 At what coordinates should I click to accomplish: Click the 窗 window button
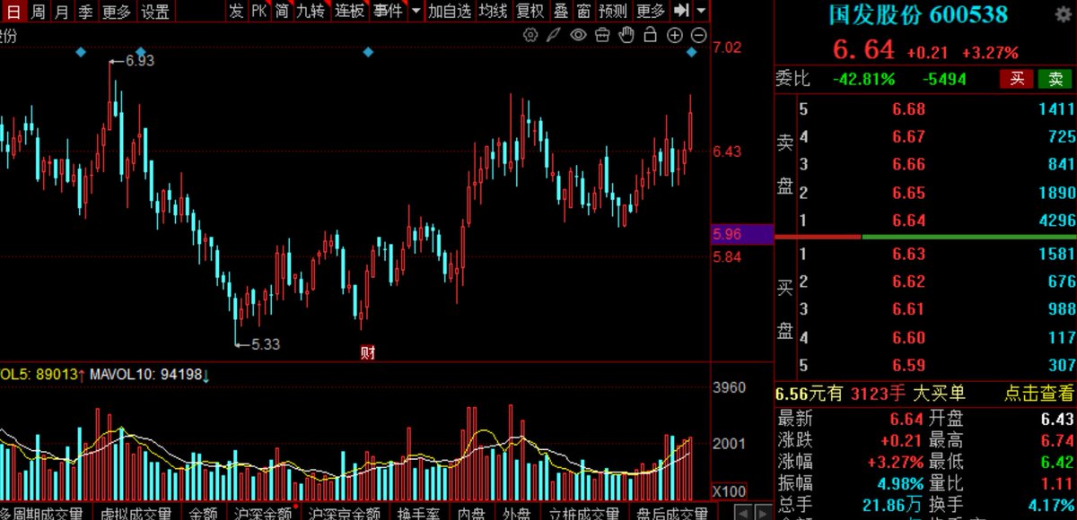(583, 11)
